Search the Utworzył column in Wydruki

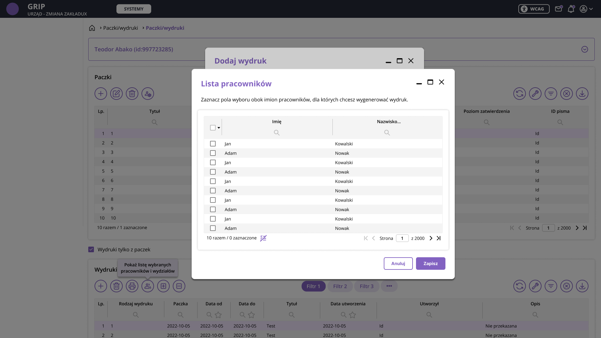(x=429, y=315)
